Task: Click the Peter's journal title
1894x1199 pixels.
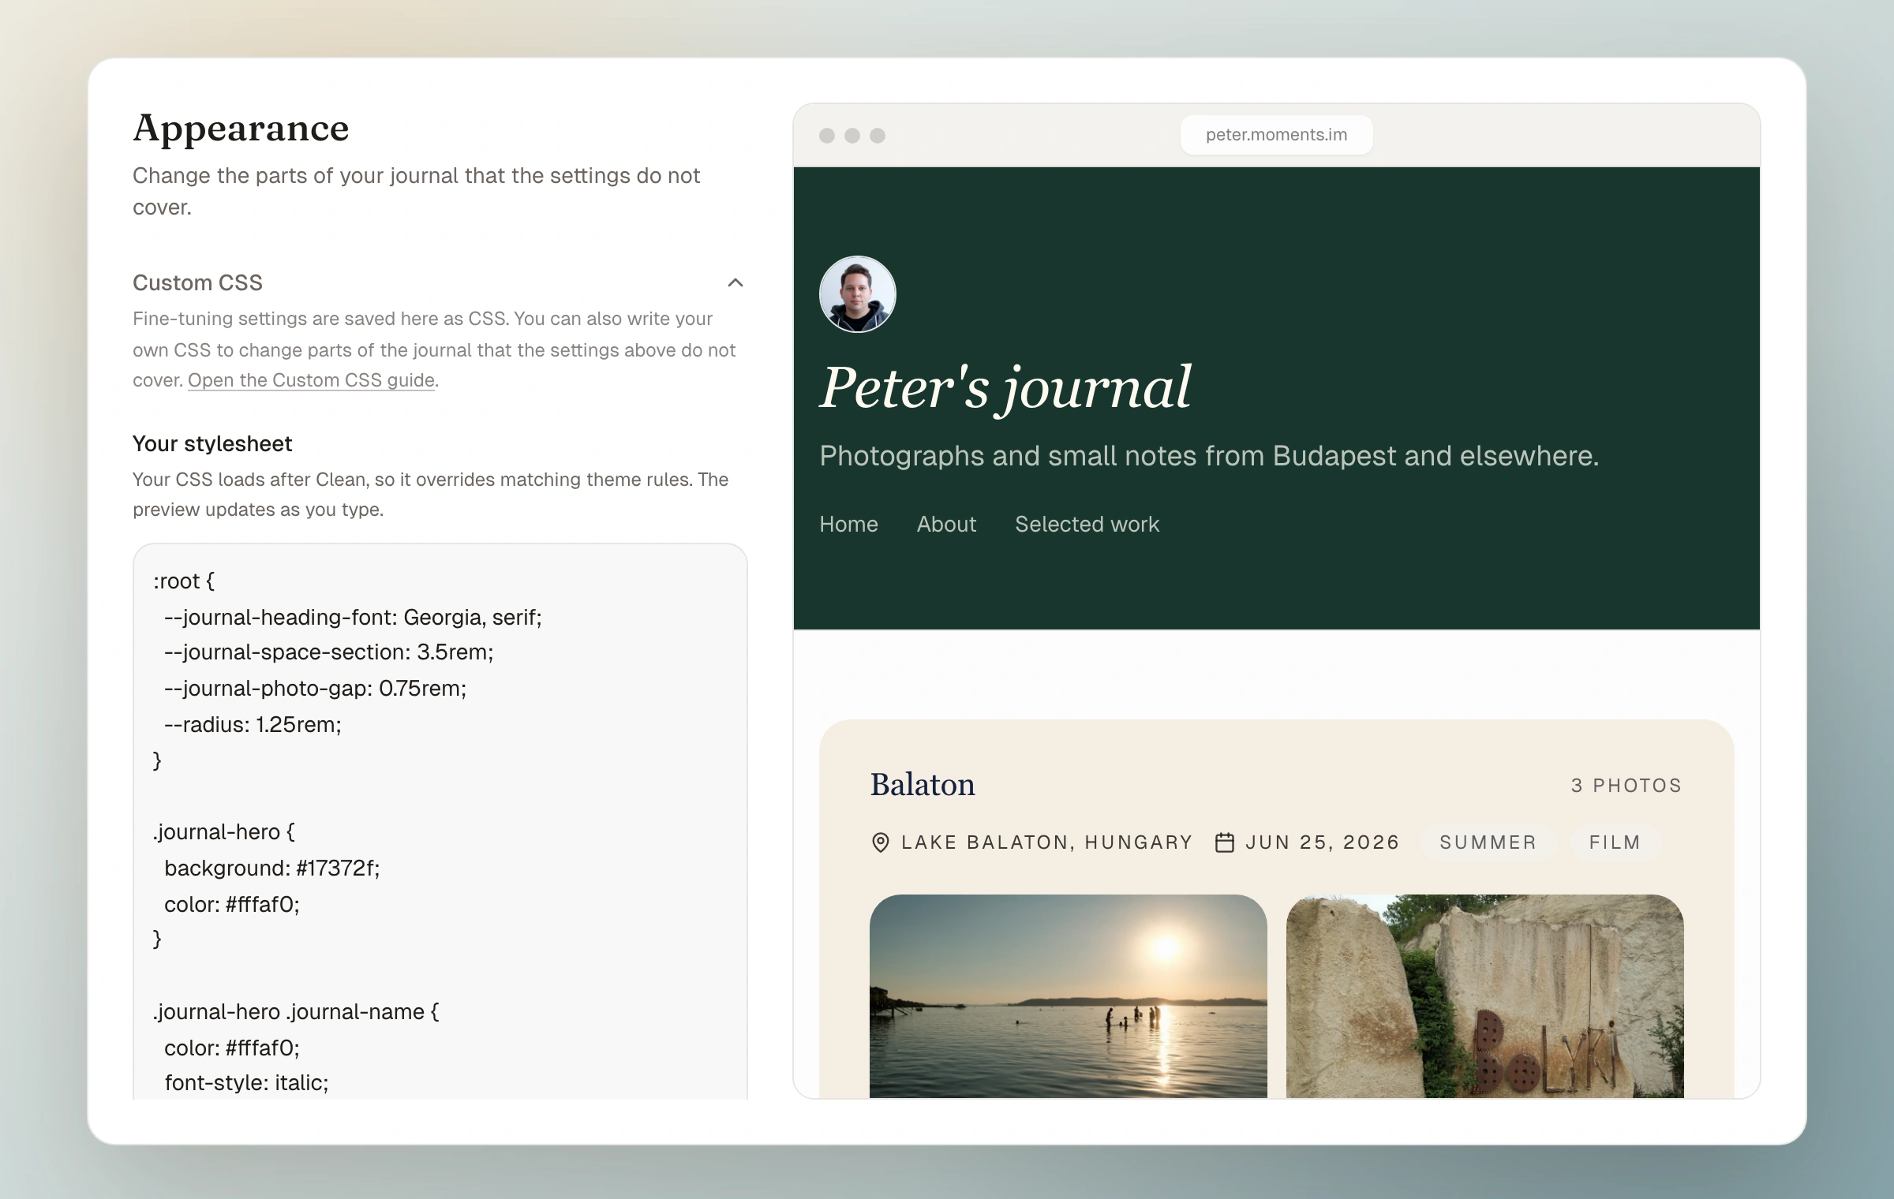Action: coord(1005,387)
